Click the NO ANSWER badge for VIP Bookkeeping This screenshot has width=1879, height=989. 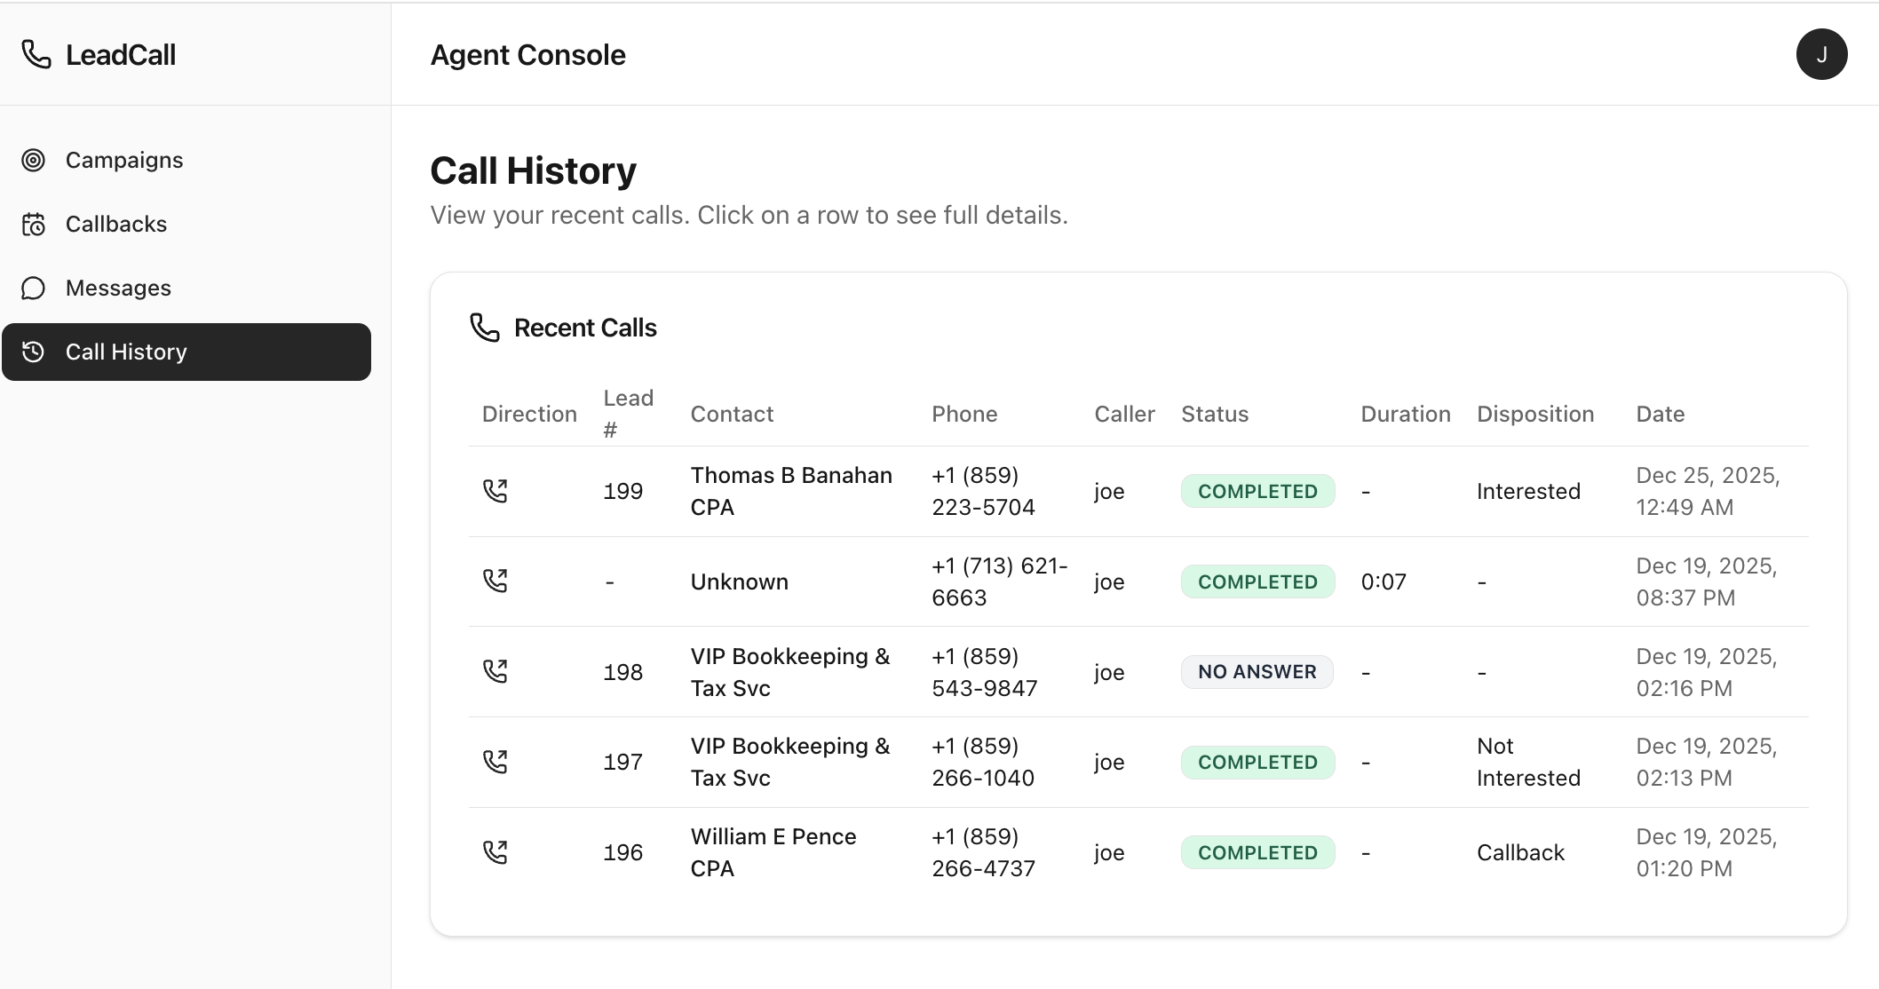click(1256, 671)
